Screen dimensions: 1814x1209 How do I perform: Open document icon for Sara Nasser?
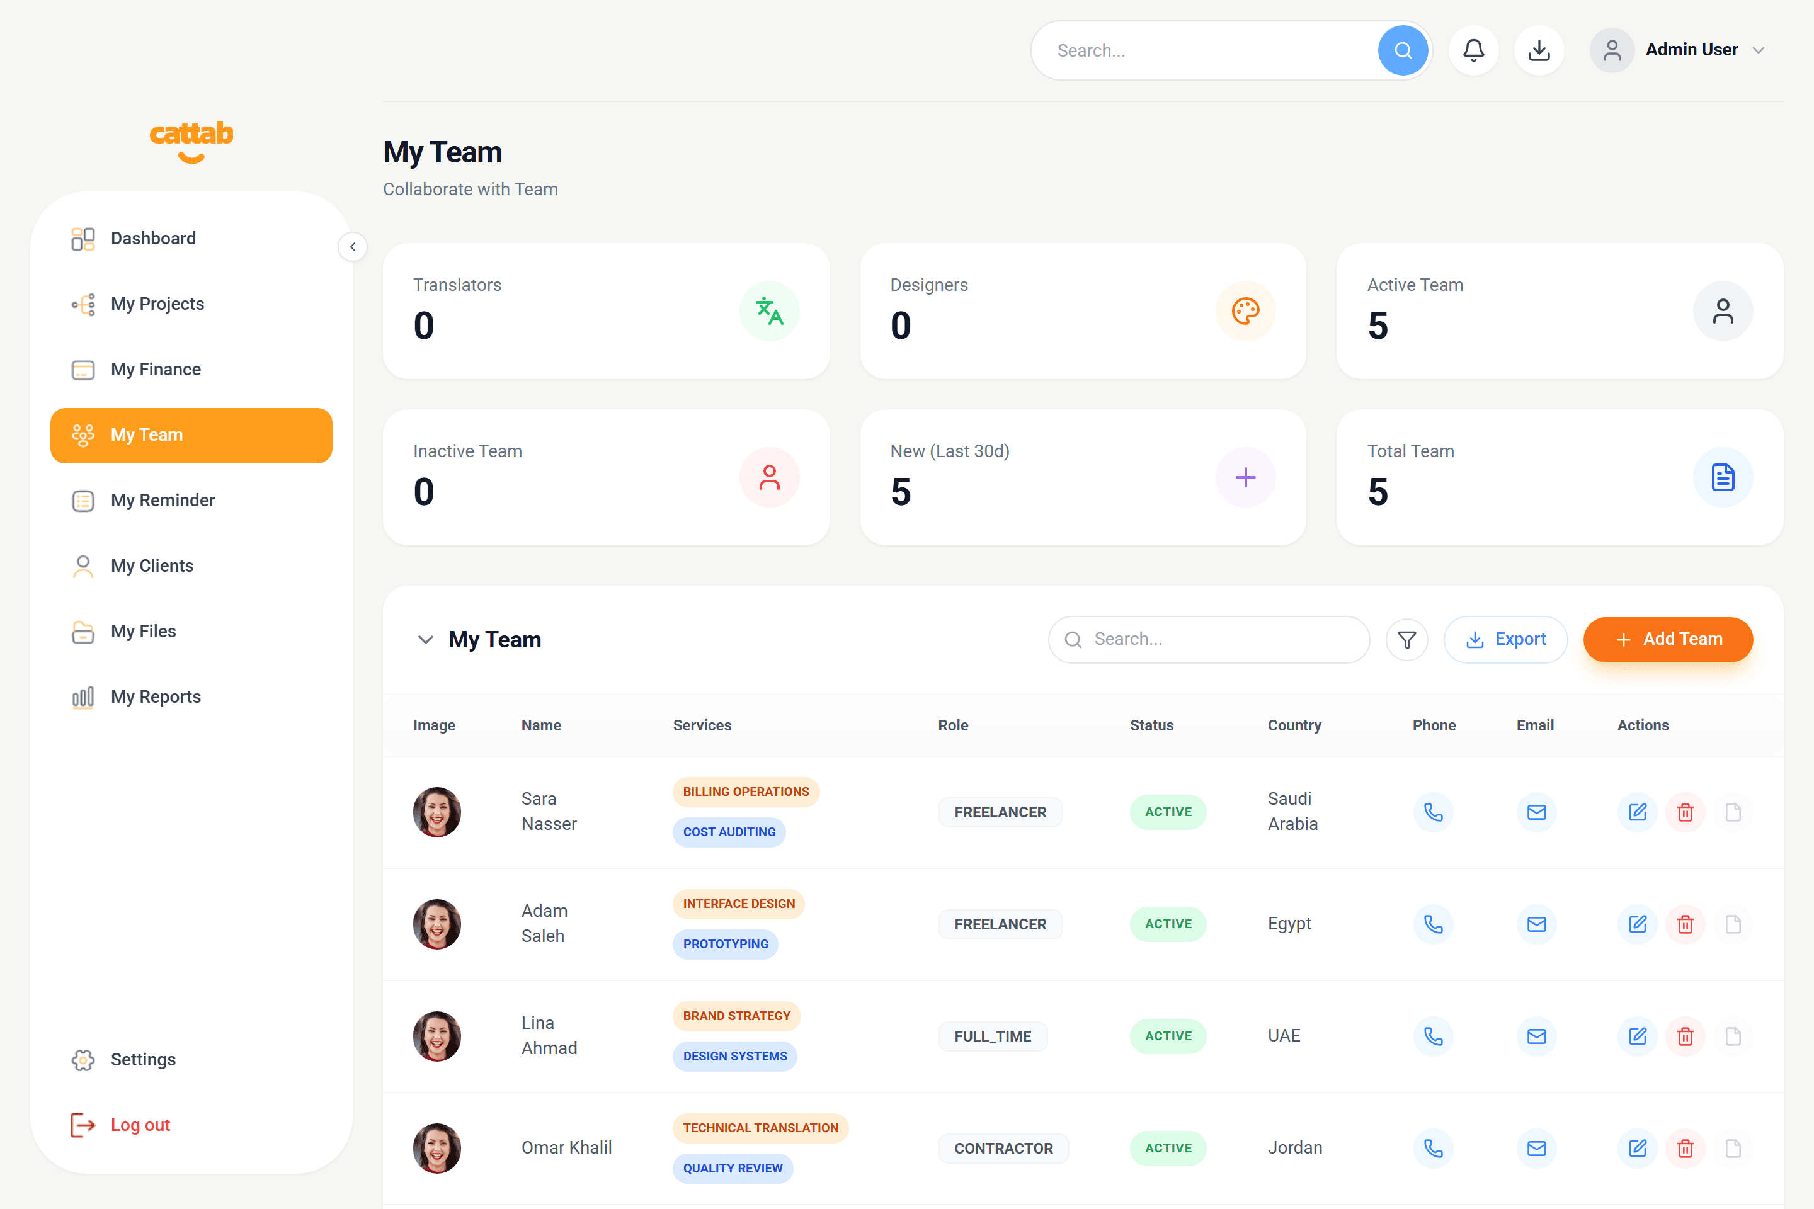[x=1733, y=812]
